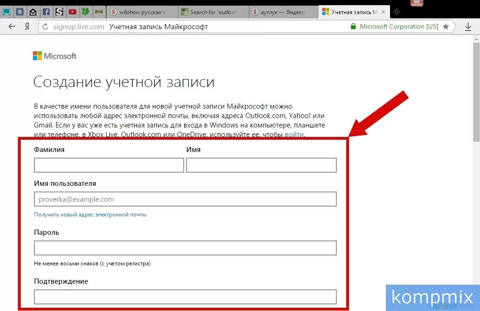This screenshot has width=480, height=311.
Task: Open downloads via the arrow icon
Action: pyautogui.click(x=468, y=27)
